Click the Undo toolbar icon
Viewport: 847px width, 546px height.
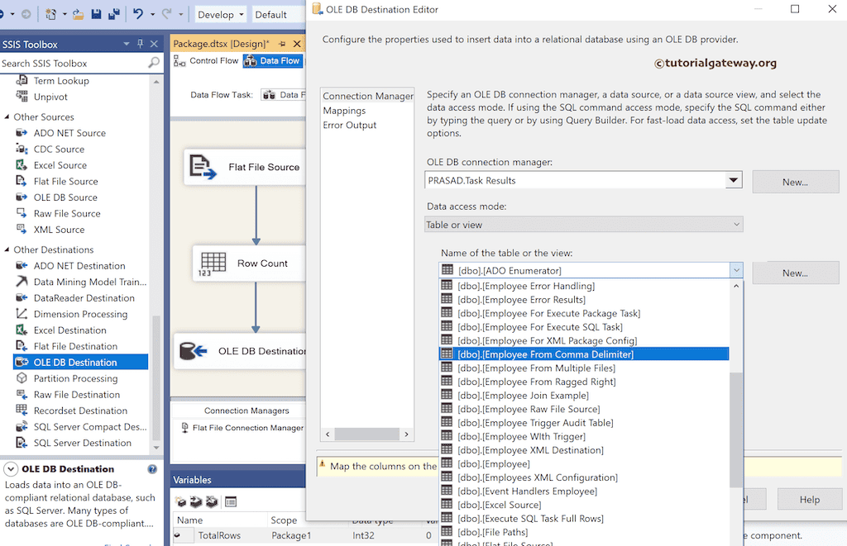138,13
